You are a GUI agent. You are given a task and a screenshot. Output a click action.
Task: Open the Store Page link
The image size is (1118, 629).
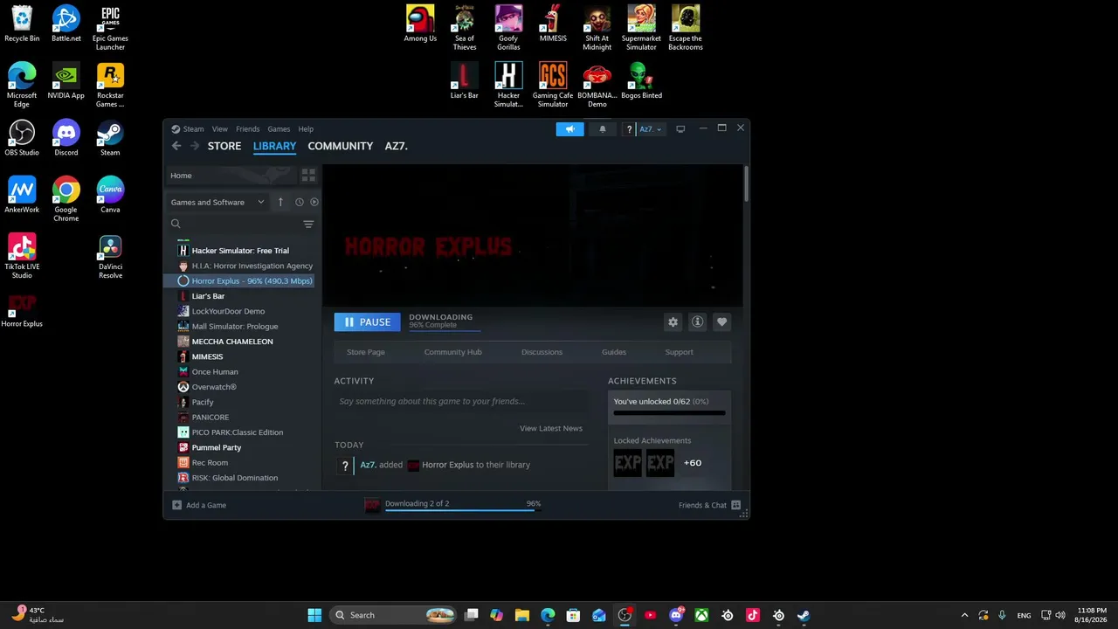[366, 352]
